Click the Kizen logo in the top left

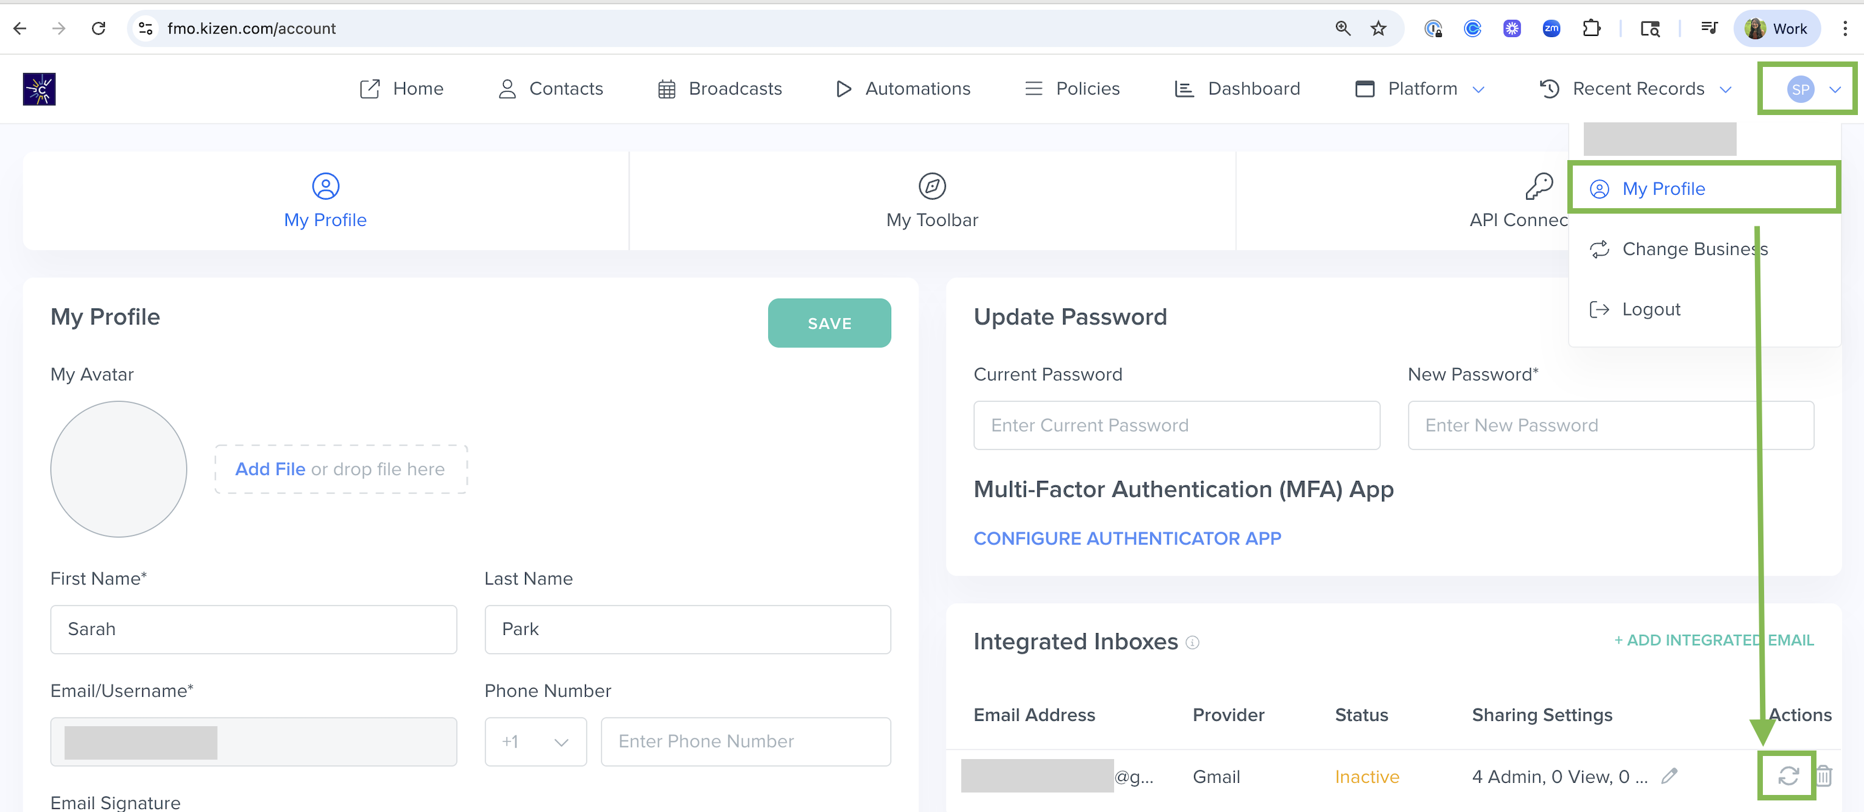tap(39, 89)
